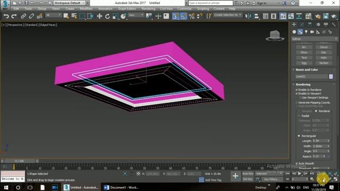Select the Renderer radio button
340x191 pixels.
coord(316,111)
